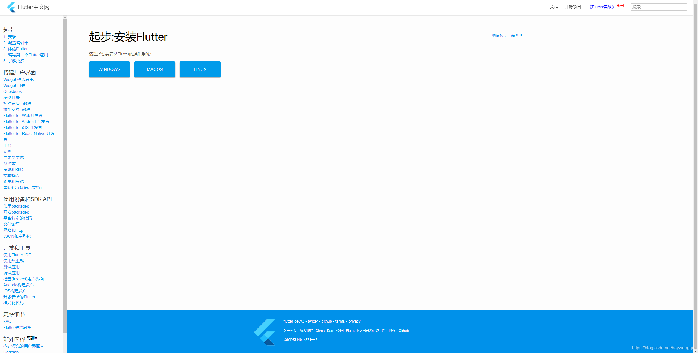Choose the WINDOWS install button
Image resolution: width=698 pixels, height=353 pixels.
(x=109, y=69)
